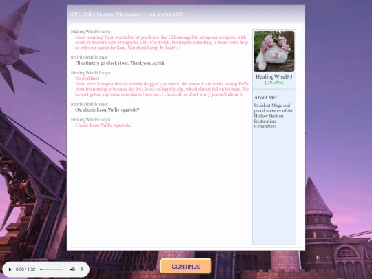The height and width of the screenshot is (279, 372).
Task: Click the green [ONLINE] status label
Action: pyautogui.click(x=274, y=83)
